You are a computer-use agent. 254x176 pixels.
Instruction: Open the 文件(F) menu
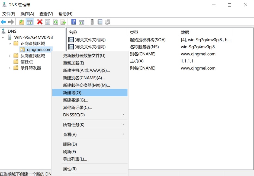click(9, 14)
